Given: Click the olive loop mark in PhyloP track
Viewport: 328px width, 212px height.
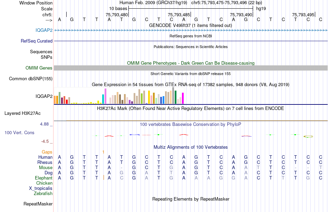Looking at the screenshot, I should (308, 136).
